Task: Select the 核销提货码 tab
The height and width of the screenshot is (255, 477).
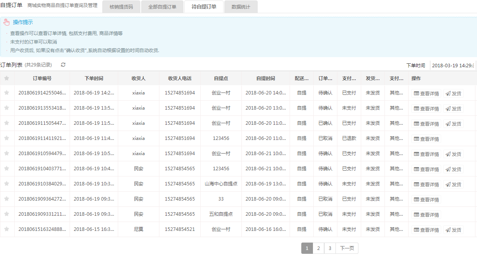Action: [121, 7]
